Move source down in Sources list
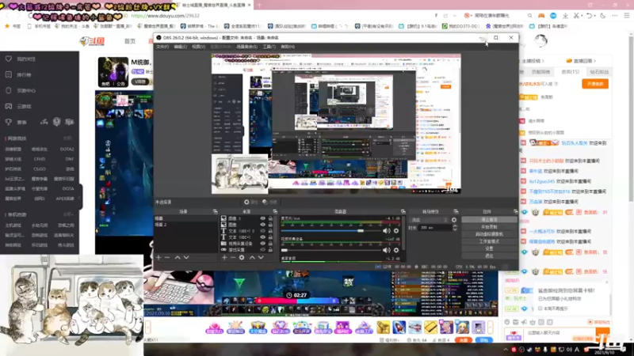This screenshot has height=356, width=634. [262, 258]
